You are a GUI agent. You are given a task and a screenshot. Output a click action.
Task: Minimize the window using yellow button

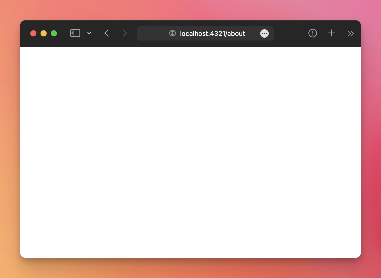click(44, 33)
